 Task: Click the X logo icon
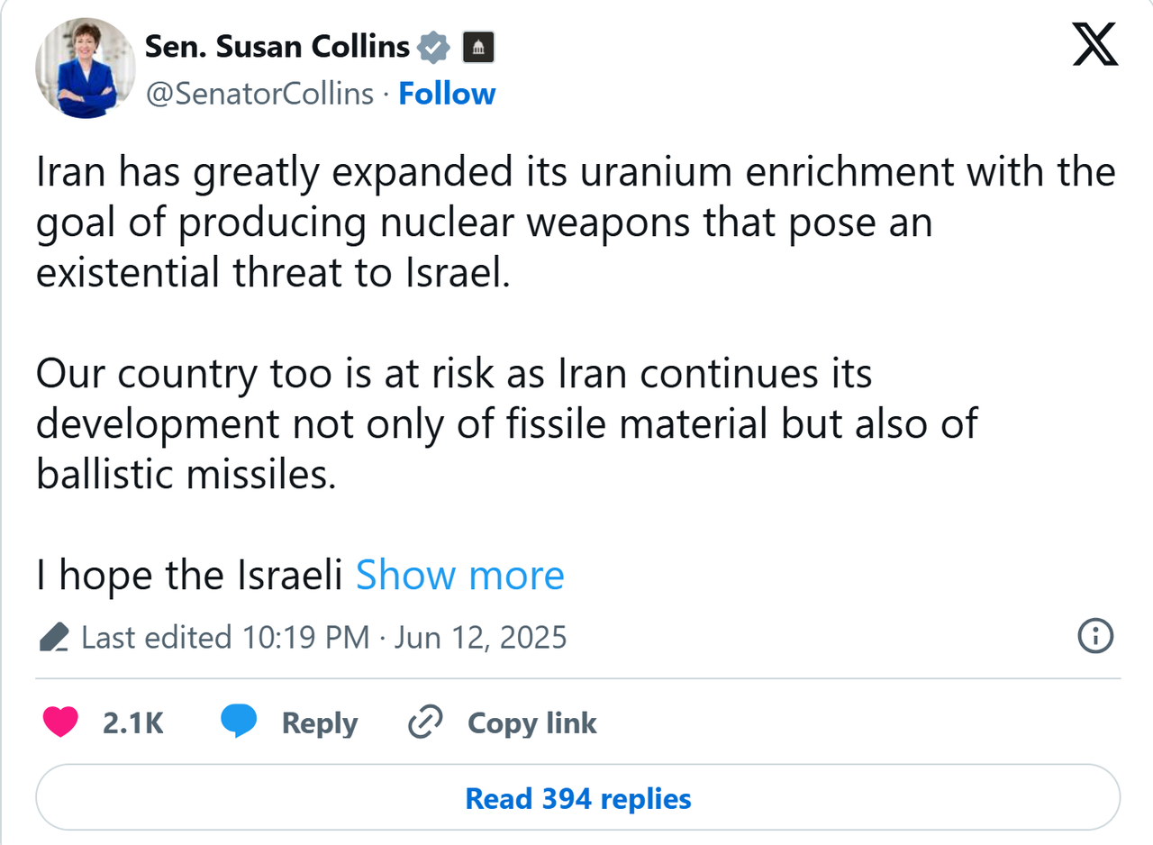pyautogui.click(x=1094, y=46)
